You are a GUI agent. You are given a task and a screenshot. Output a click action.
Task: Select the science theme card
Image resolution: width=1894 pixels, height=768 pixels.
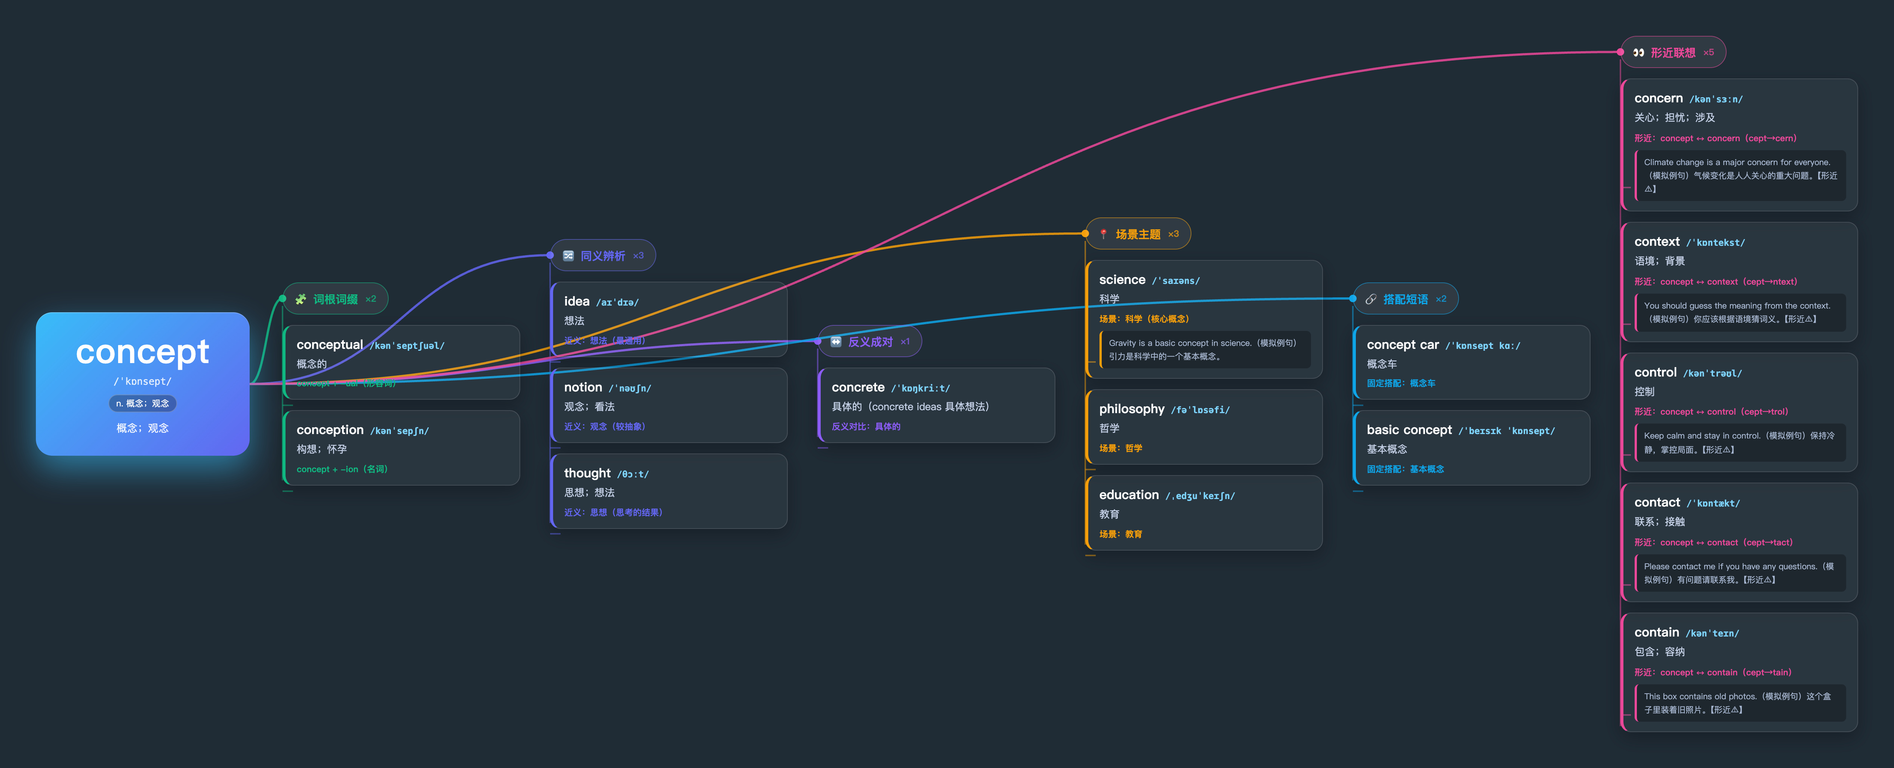(x=1204, y=320)
